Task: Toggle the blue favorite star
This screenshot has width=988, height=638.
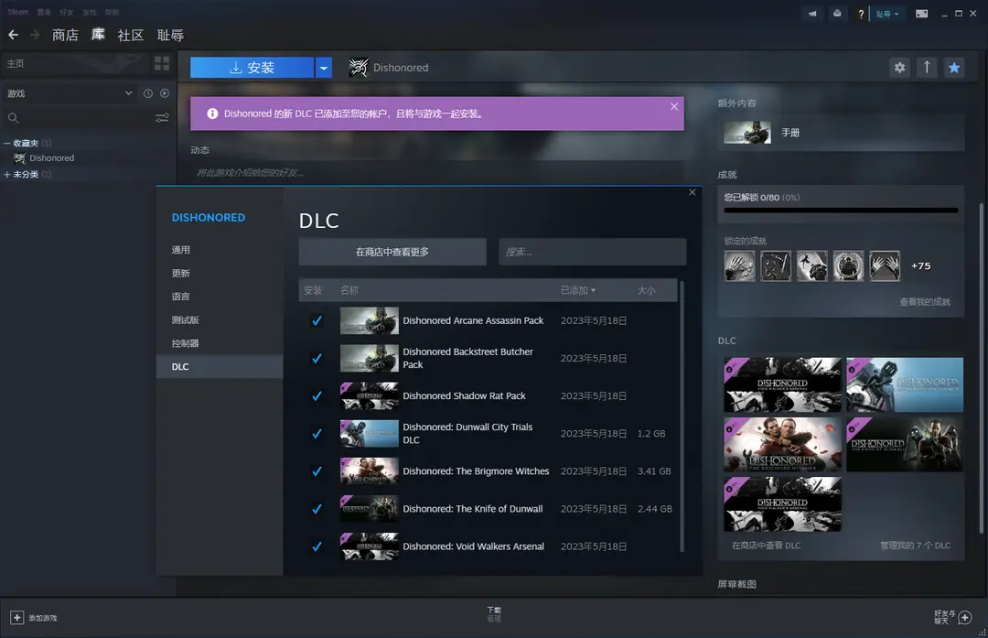Action: [x=954, y=68]
